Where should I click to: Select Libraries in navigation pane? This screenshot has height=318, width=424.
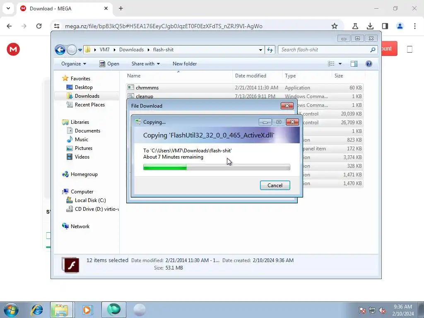[80, 122]
